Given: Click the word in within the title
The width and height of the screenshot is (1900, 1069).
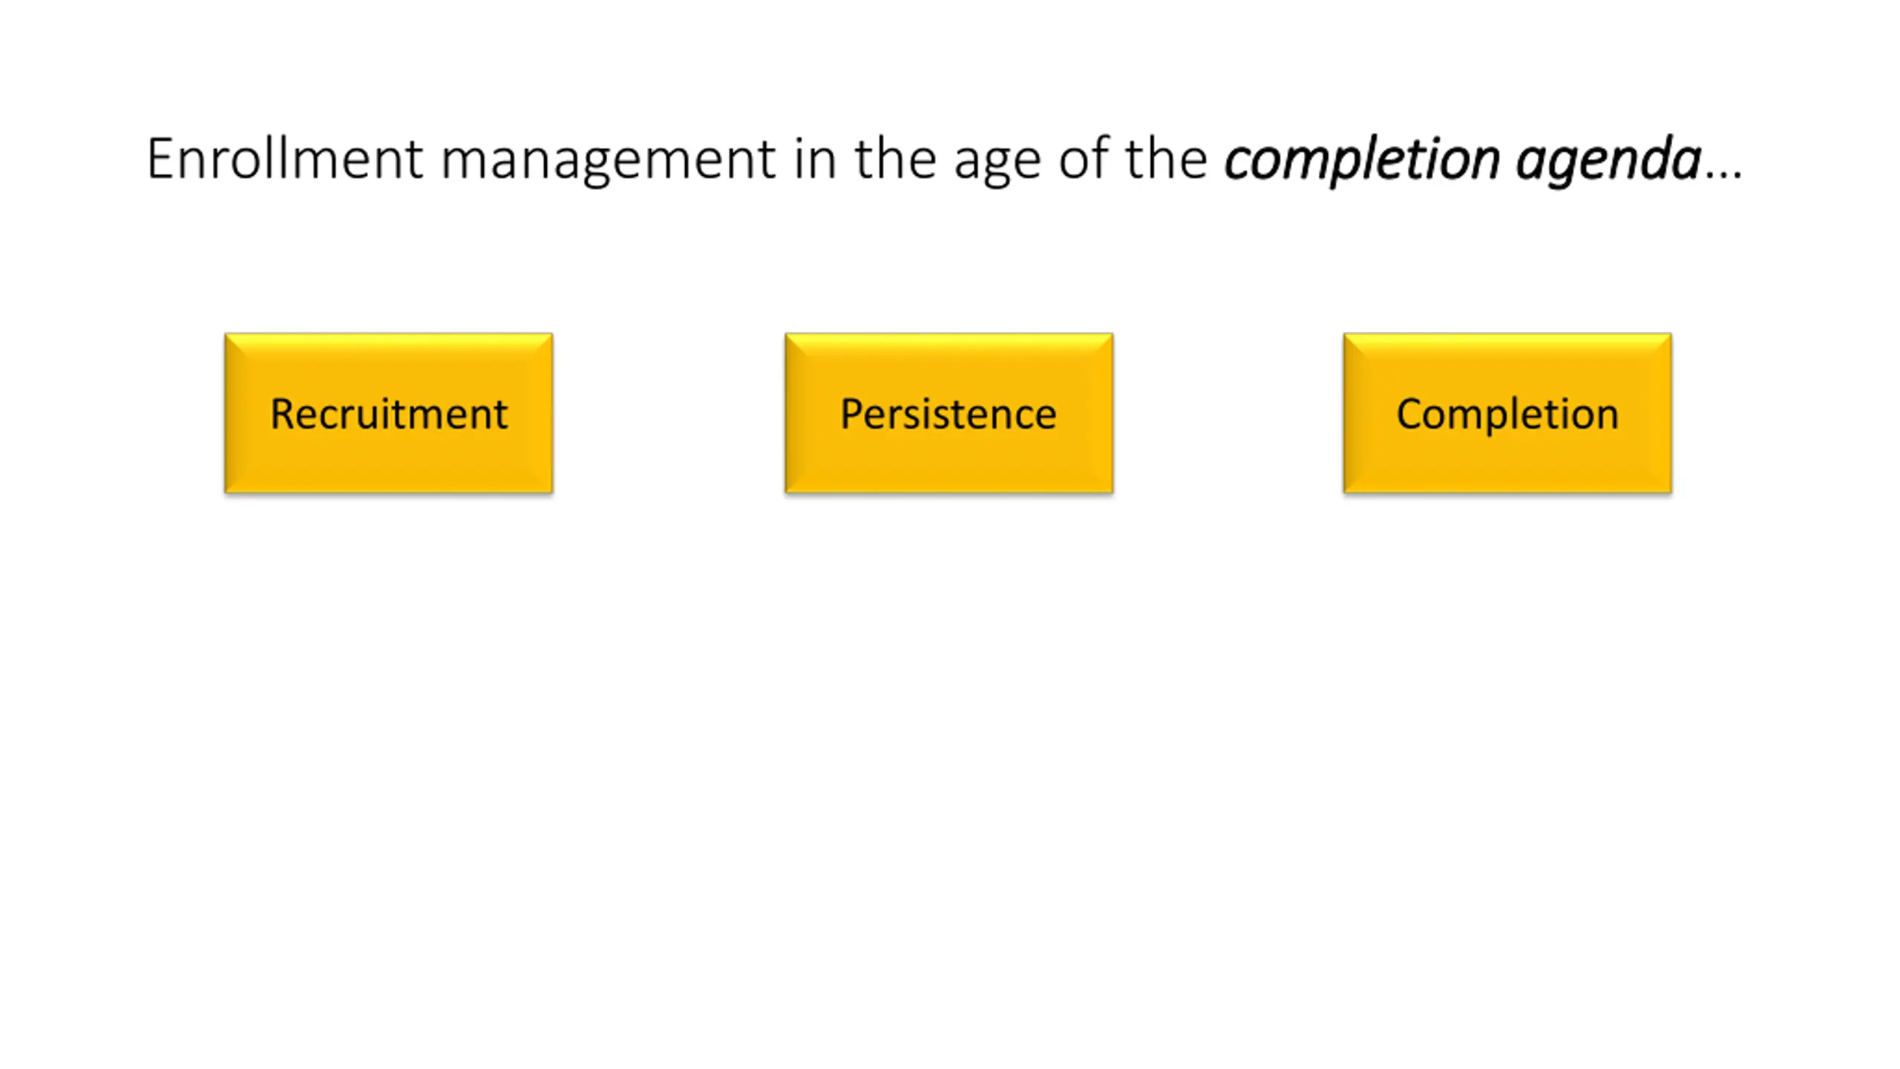Looking at the screenshot, I should coord(815,159).
